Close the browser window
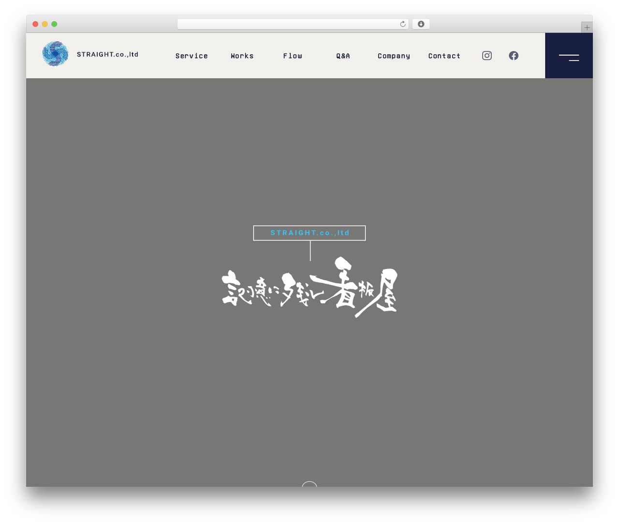Viewport: 619px width, 524px height. [35, 24]
